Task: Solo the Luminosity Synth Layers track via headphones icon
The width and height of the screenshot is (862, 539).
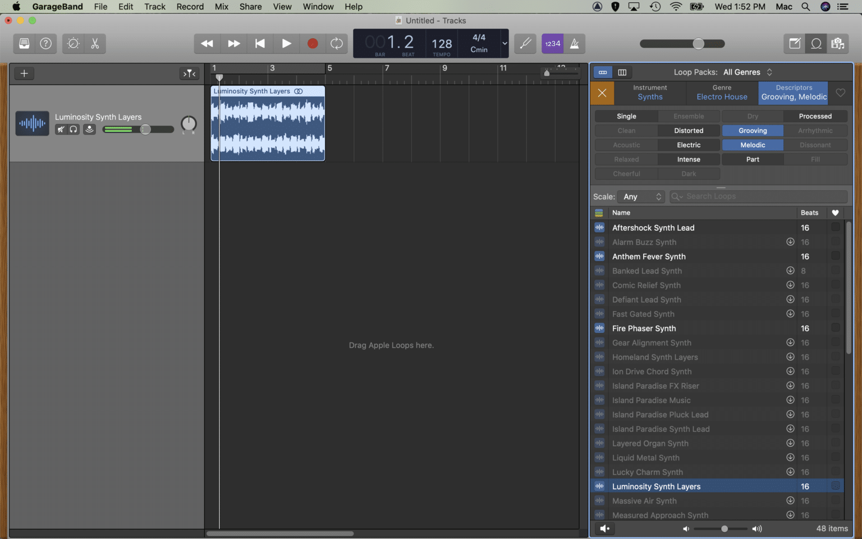Action: tap(74, 129)
